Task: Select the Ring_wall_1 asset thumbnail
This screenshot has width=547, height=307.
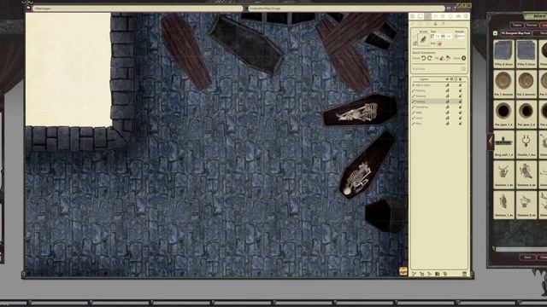Action: (503, 144)
